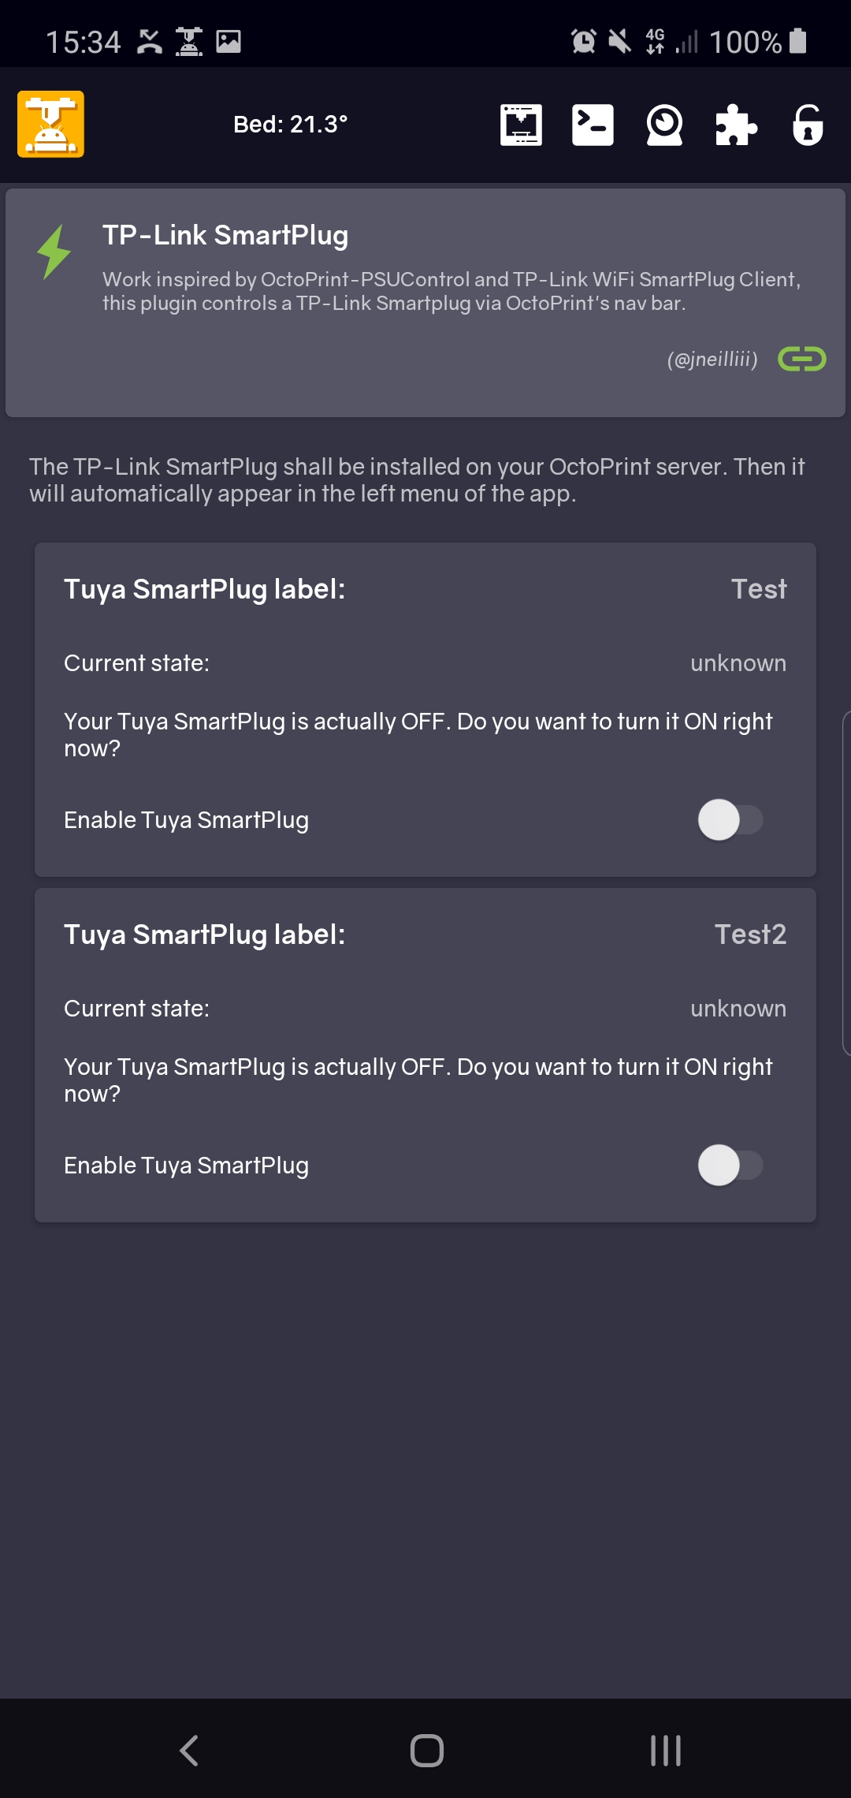Viewport: 851px width, 1798px height.
Task: Open the plugins puzzle icon
Action: coord(736,125)
